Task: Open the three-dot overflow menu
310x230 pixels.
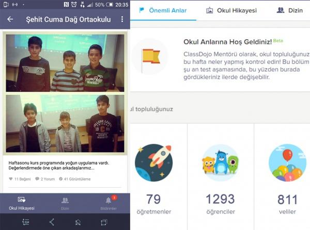Action: (x=122, y=19)
